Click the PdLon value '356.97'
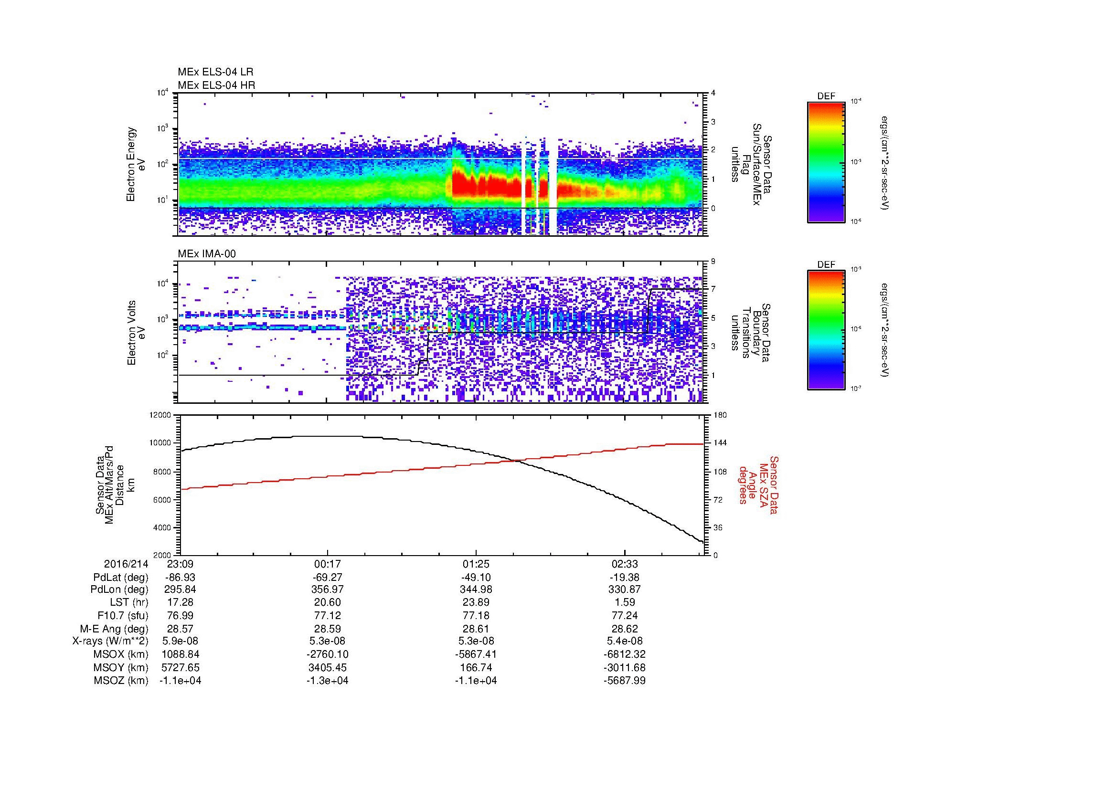 pyautogui.click(x=328, y=589)
